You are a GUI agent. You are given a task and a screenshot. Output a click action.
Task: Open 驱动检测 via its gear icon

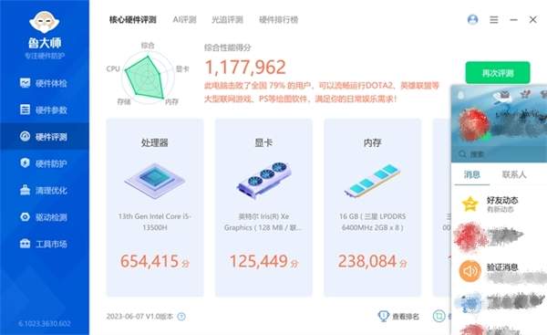click(26, 217)
